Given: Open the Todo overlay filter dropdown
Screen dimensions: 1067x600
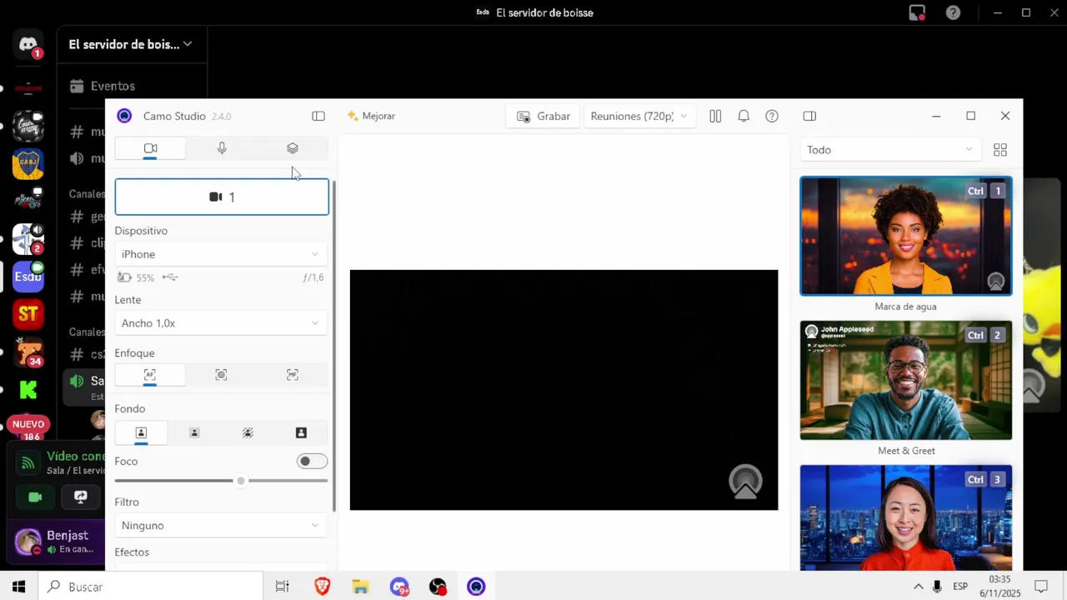Looking at the screenshot, I should (889, 150).
